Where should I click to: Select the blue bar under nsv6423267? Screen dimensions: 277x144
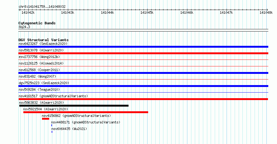(x=143, y=47)
